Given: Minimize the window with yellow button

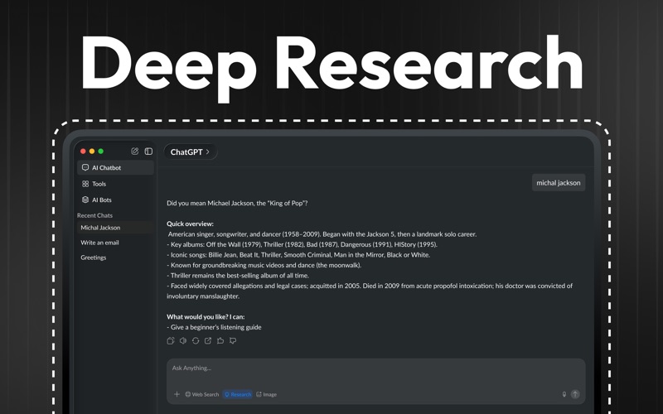Looking at the screenshot, I should [x=92, y=152].
